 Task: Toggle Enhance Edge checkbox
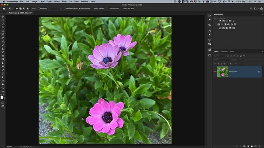(x=80, y=9)
